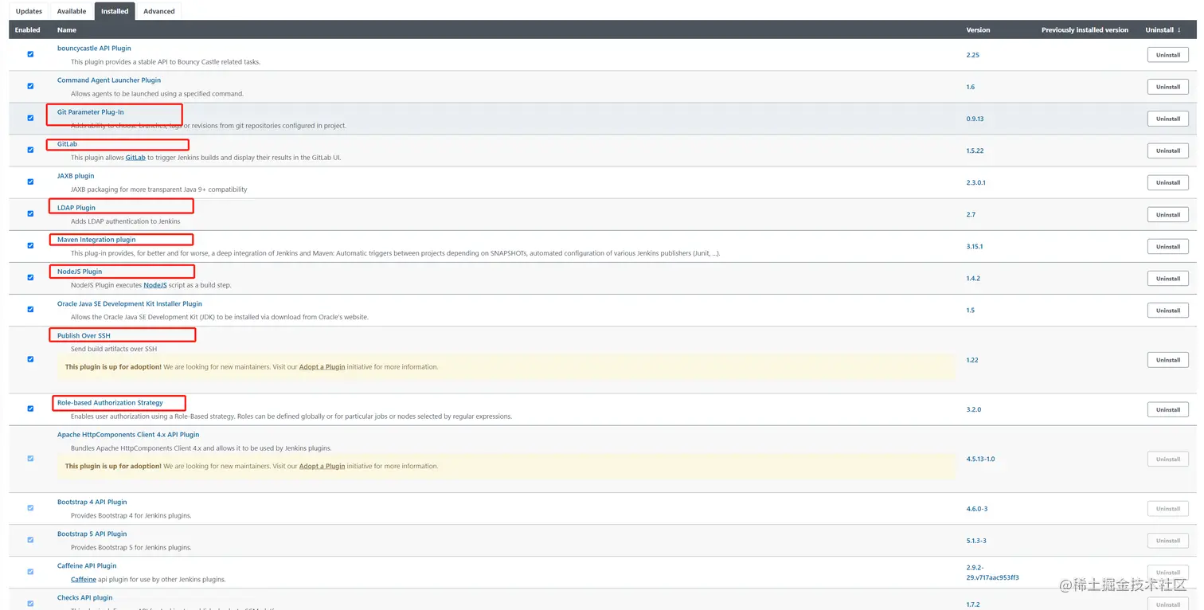Toggle LDAP Plugin enabled checkbox
The width and height of the screenshot is (1204, 610).
click(30, 213)
